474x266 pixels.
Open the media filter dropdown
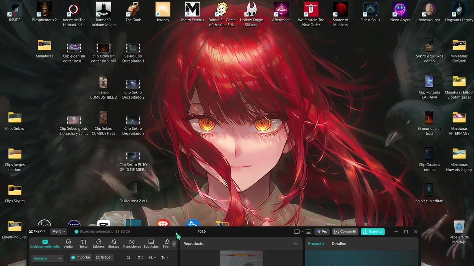165,258
